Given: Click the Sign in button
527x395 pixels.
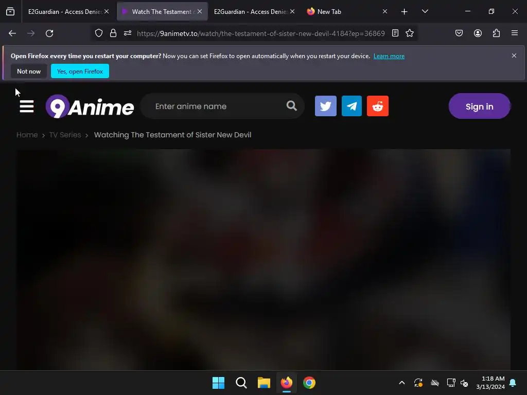Looking at the screenshot, I should (x=479, y=106).
